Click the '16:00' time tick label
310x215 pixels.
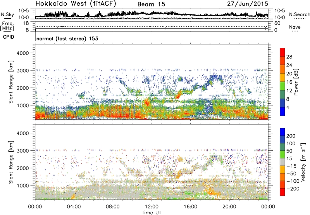tap(190, 207)
